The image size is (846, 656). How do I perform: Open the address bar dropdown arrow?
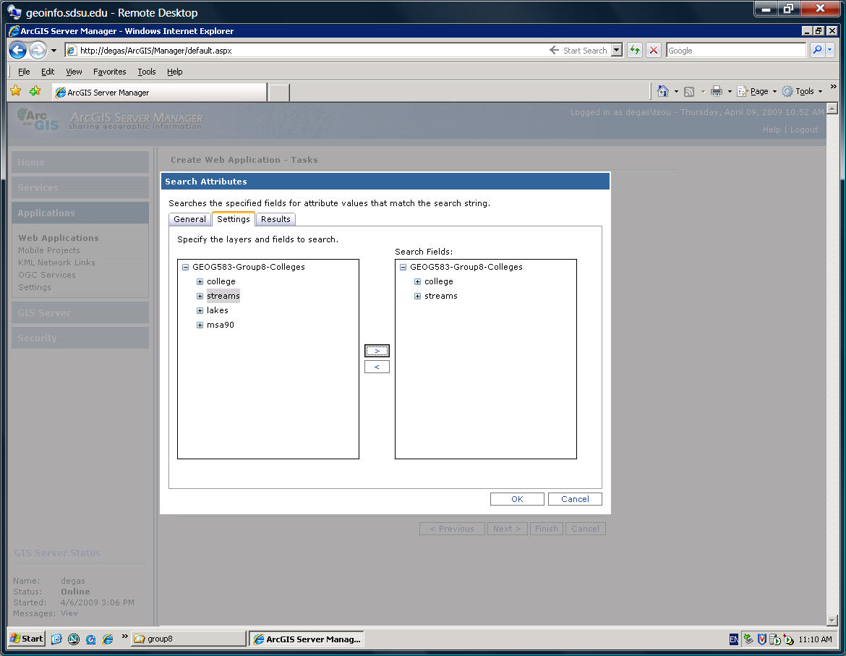coord(617,50)
